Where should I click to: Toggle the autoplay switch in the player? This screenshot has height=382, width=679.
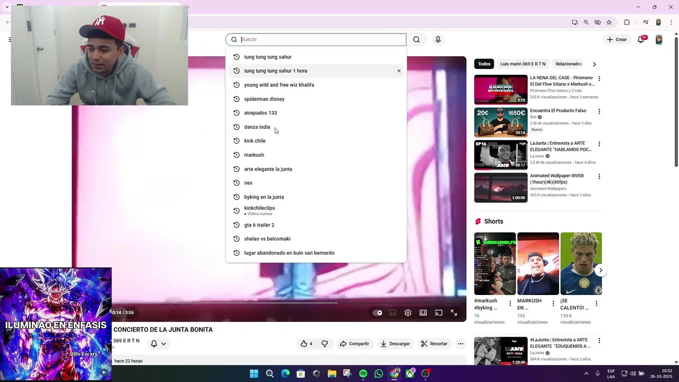(x=378, y=312)
